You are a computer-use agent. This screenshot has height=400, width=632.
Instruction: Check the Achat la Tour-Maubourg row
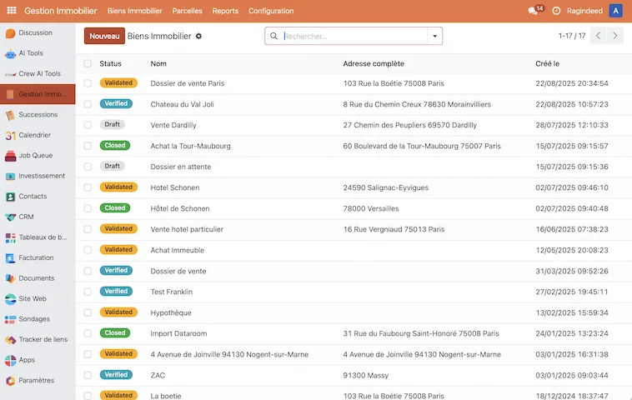(x=88, y=146)
